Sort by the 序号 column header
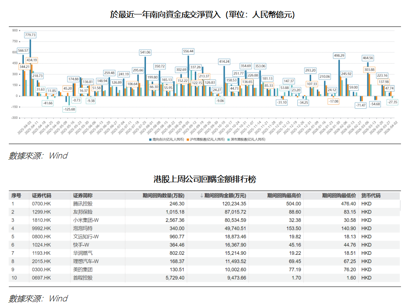Viewport: 407px width, 307px height. 16,195
